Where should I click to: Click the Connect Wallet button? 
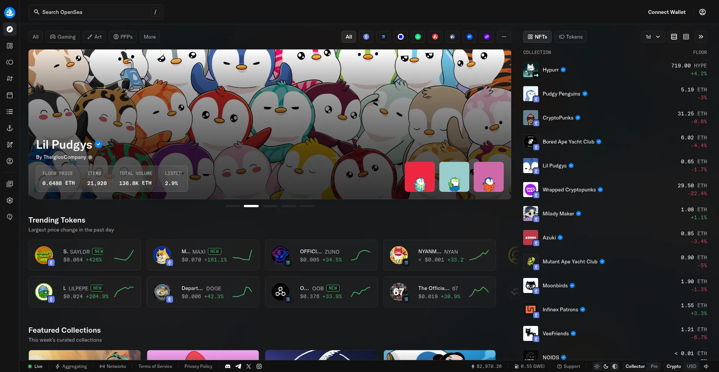[667, 12]
